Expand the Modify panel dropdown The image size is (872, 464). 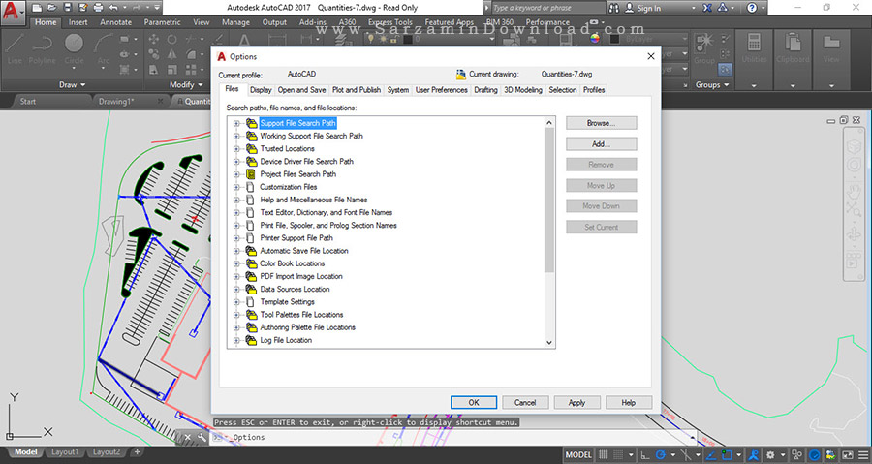186,85
